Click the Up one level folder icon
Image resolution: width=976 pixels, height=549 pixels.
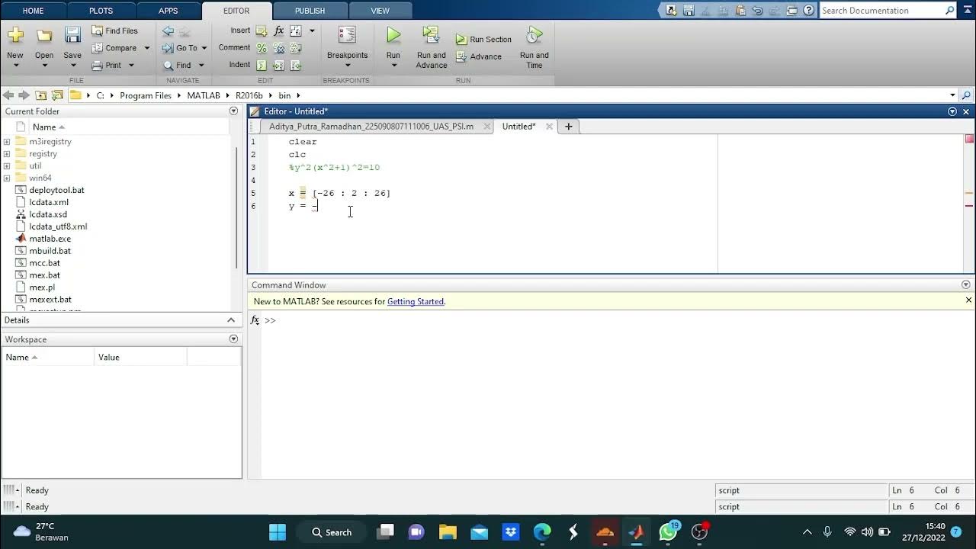(x=40, y=95)
